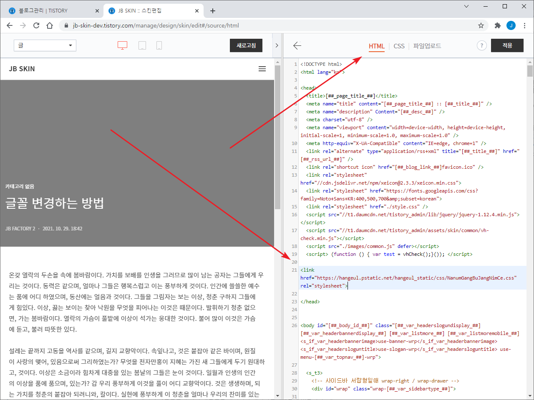The image size is (534, 400).
Task: Switch to the HTML tab
Action: pos(376,46)
